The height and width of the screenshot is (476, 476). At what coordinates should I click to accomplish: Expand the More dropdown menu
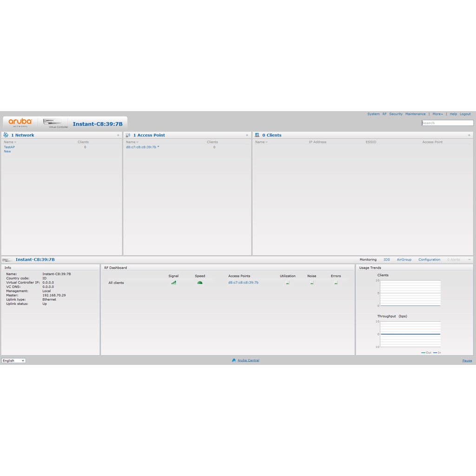coord(437,114)
